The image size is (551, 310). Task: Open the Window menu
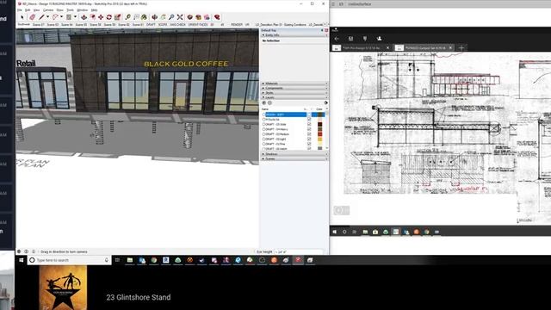coord(83,9)
